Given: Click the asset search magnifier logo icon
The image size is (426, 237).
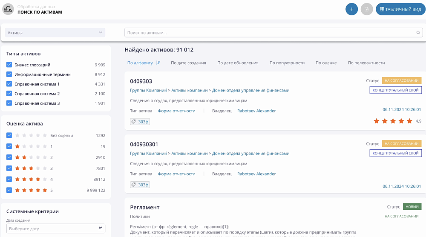Looking at the screenshot, I should [x=8, y=9].
